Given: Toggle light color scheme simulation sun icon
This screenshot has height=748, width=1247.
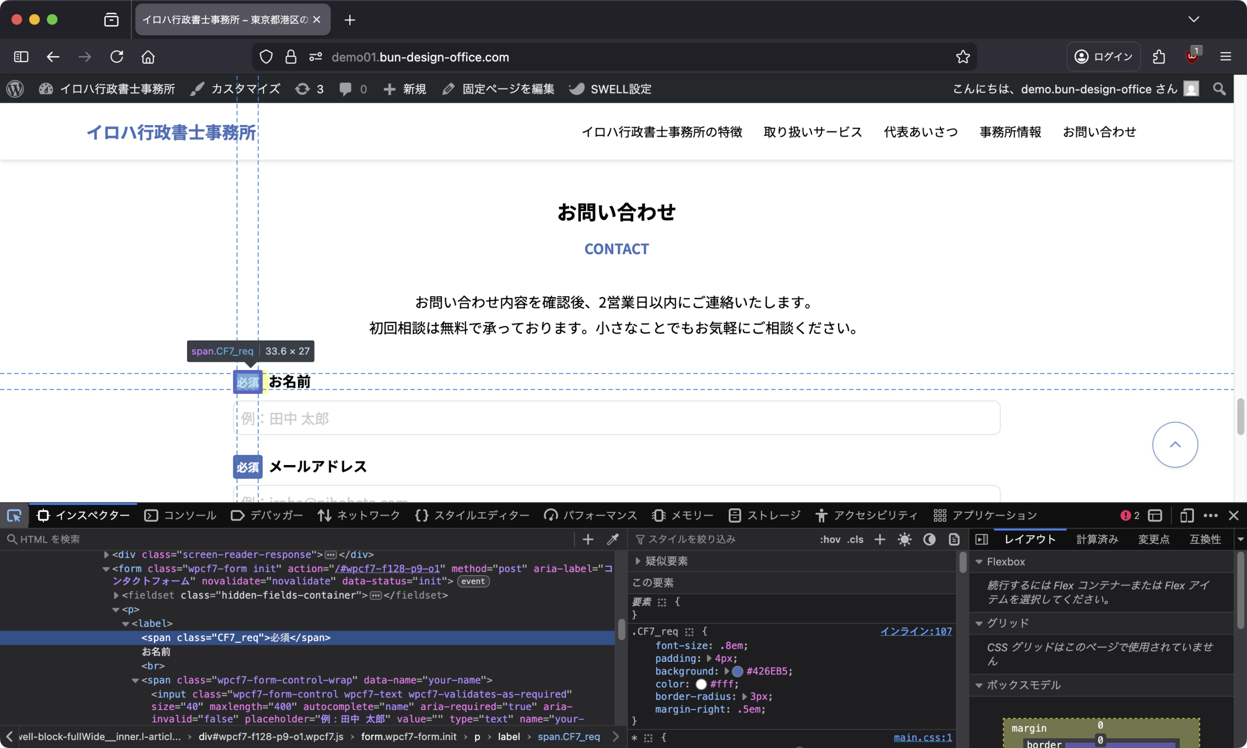Looking at the screenshot, I should pyautogui.click(x=904, y=539).
